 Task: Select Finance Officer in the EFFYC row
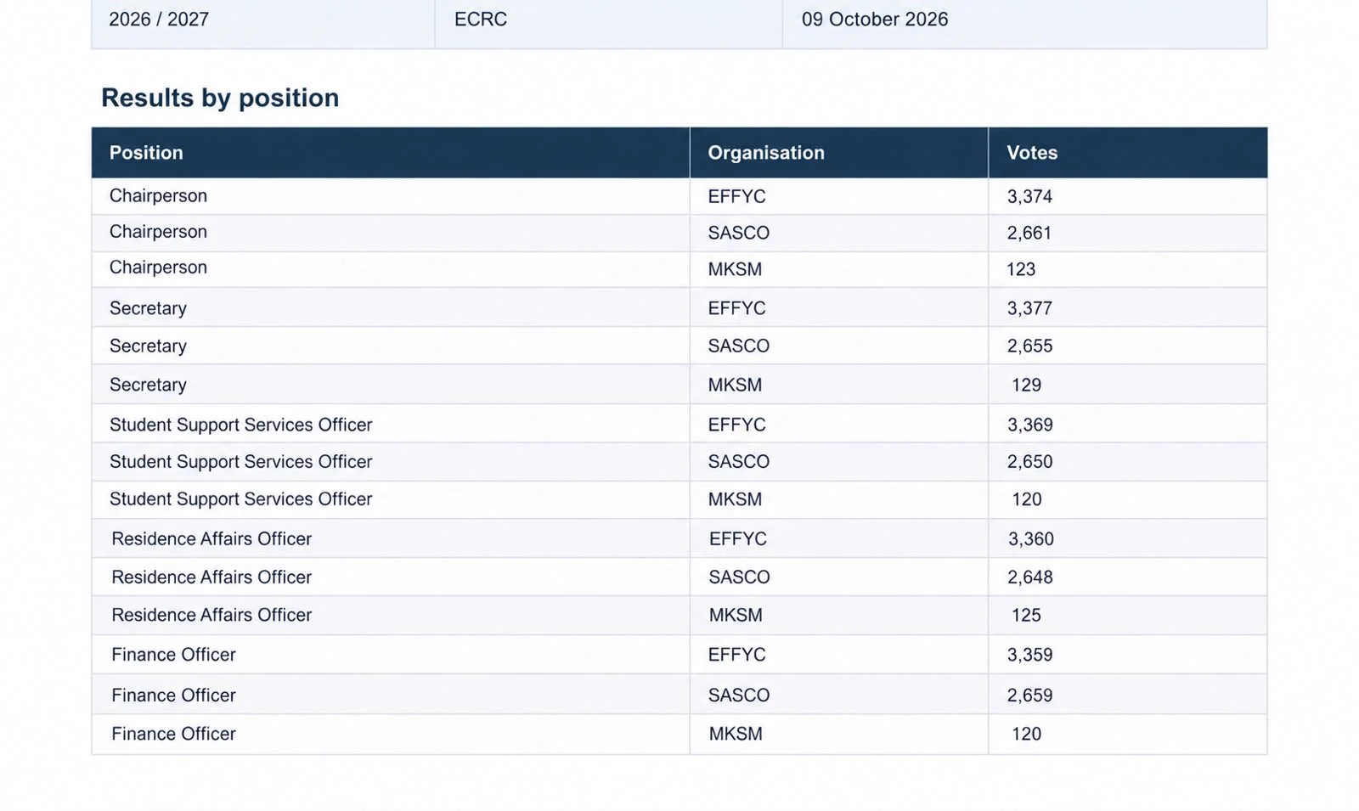pos(173,655)
